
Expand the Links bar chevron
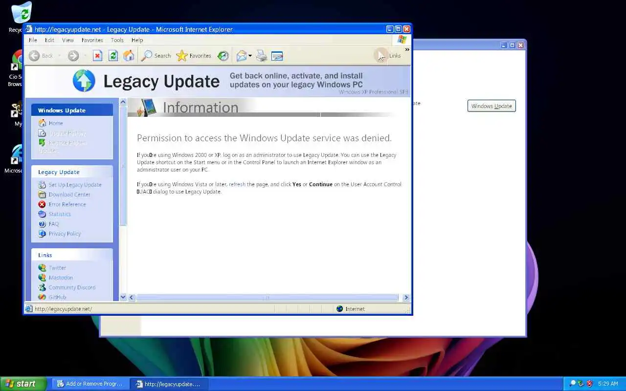click(407, 49)
